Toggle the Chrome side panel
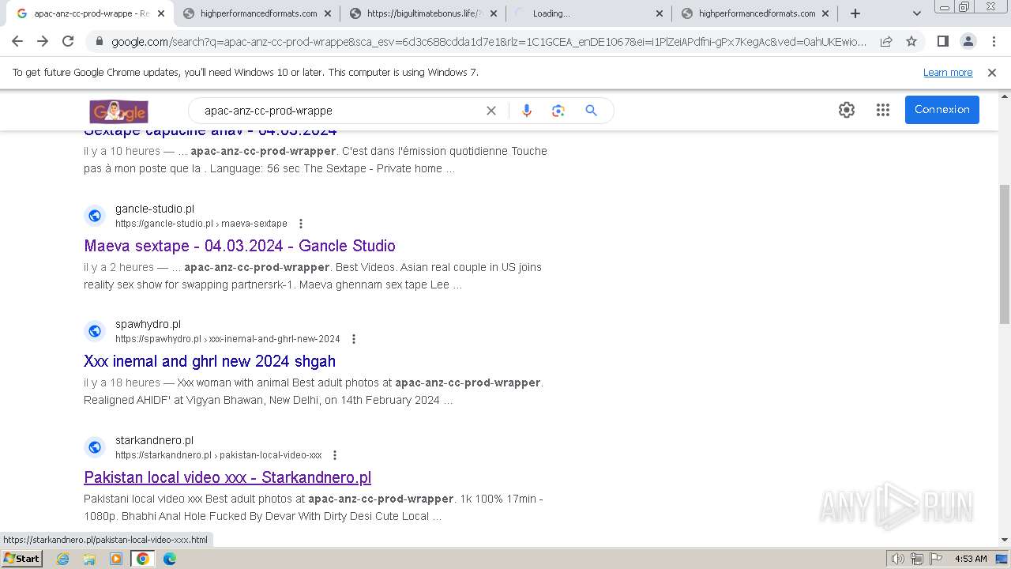Viewport: 1011px width, 569px height. (942, 41)
